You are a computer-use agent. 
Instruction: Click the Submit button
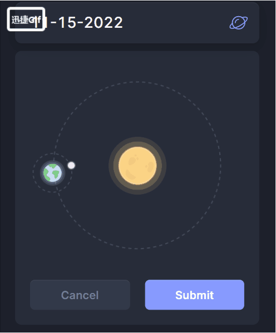(x=195, y=295)
